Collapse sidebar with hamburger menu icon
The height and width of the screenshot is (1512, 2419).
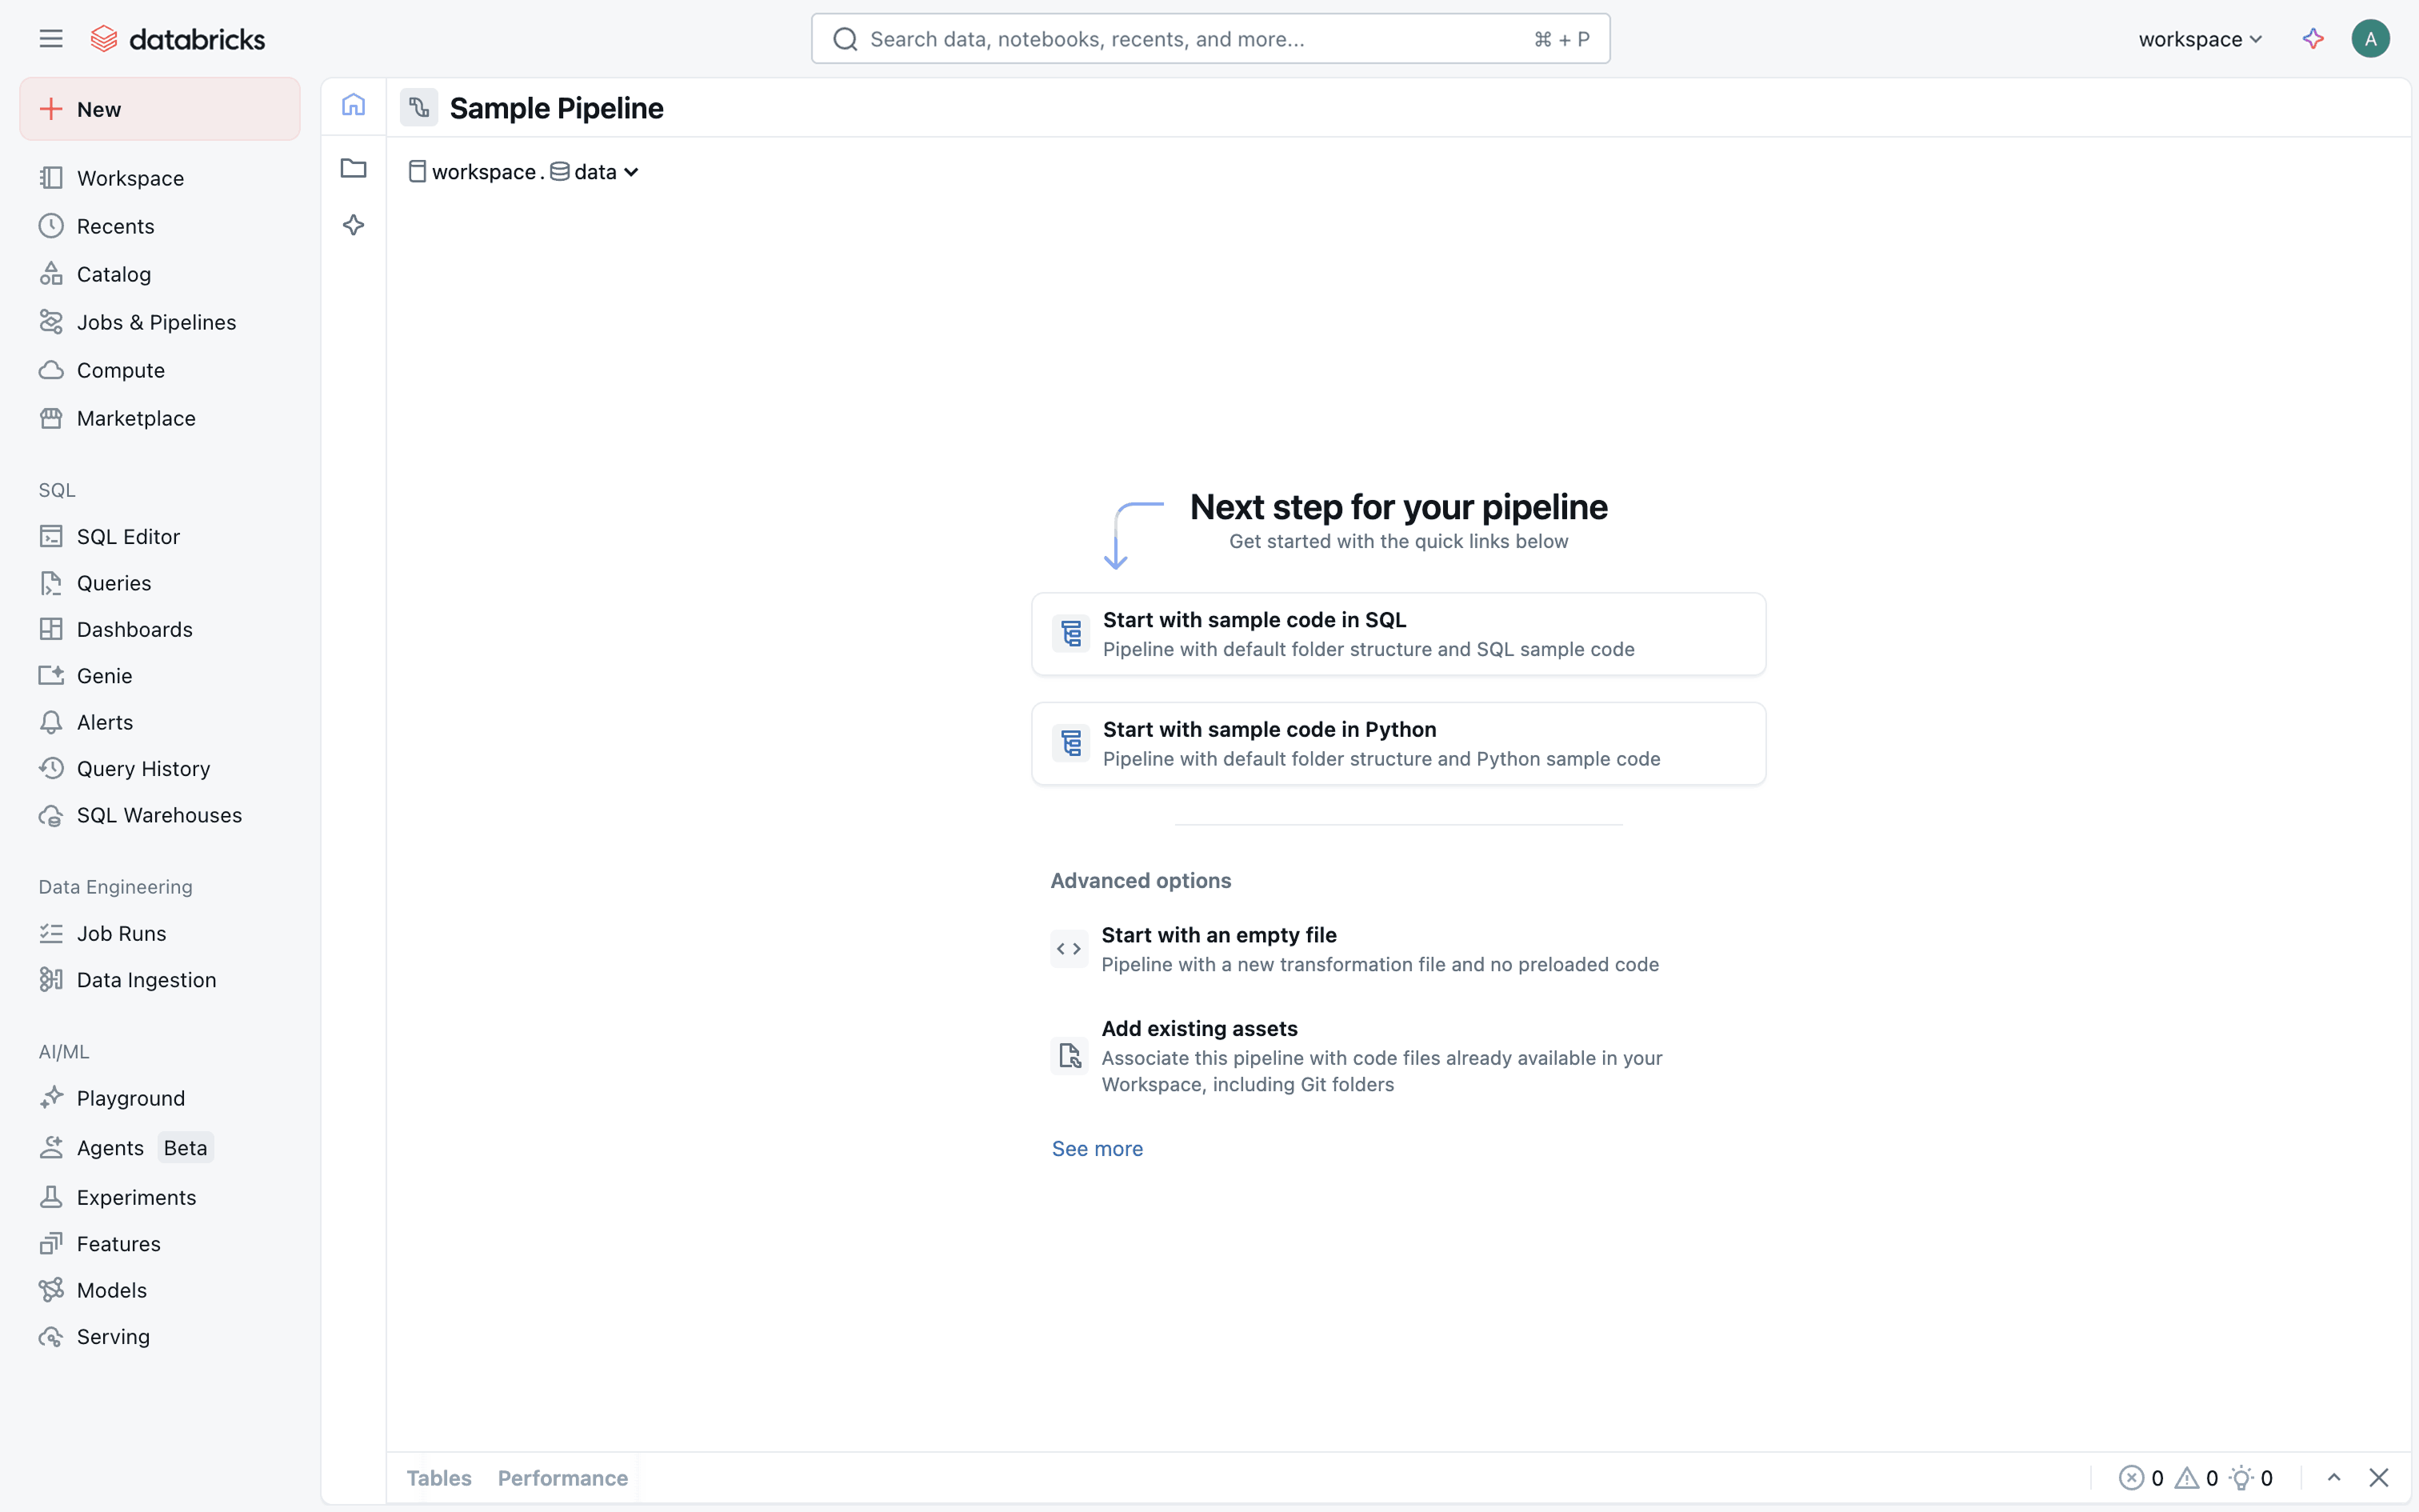pos(51,39)
